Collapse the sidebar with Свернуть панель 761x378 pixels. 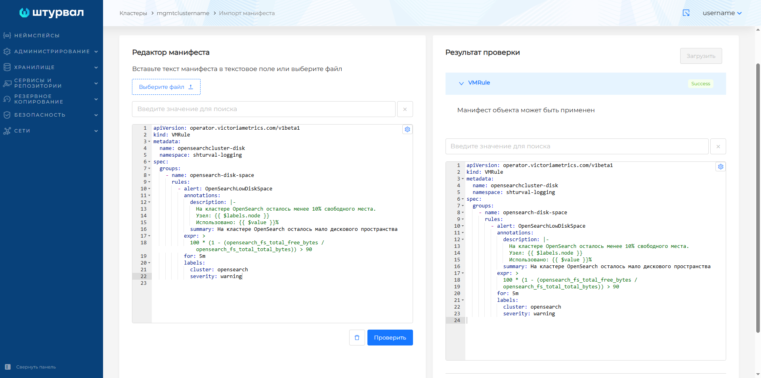(x=36, y=367)
